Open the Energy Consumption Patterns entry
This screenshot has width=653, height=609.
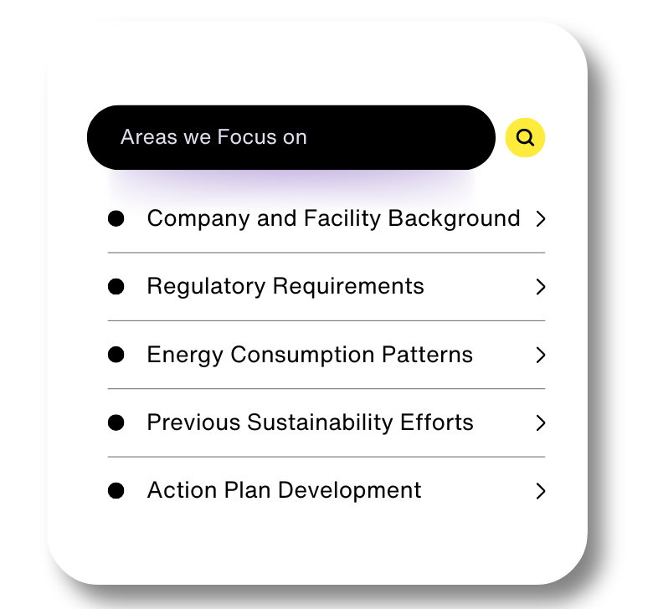click(310, 355)
